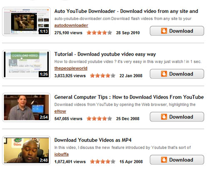Select the 2:54 eHow video thumbnail
Viewport: 208px width, 170px height.
26,107
